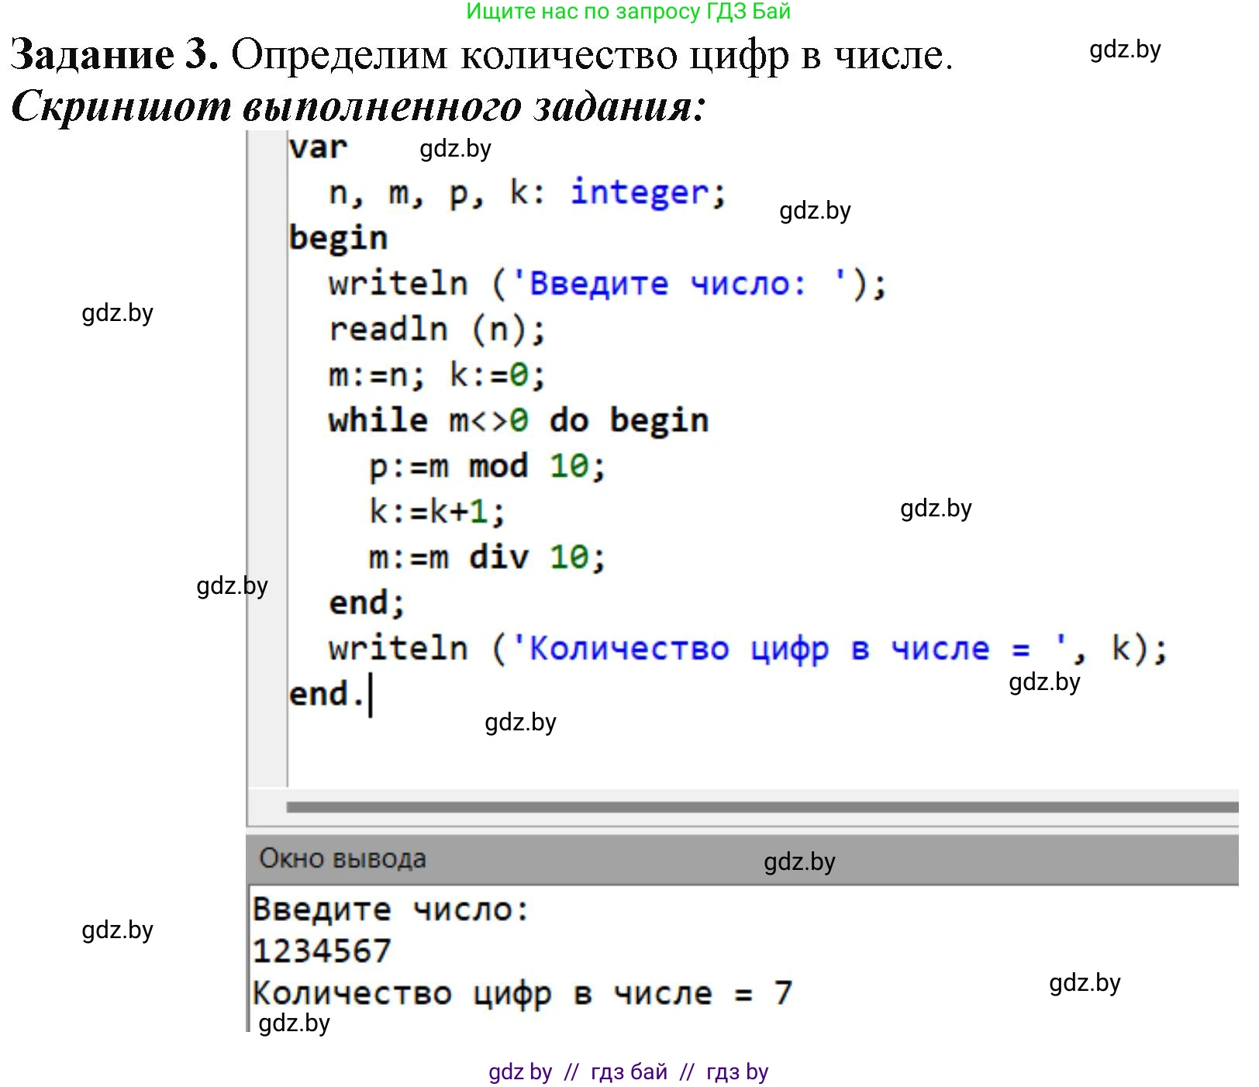The height and width of the screenshot is (1087, 1259).
Task: Place cursor in the 'readln (n);' line
Action: [436, 330]
